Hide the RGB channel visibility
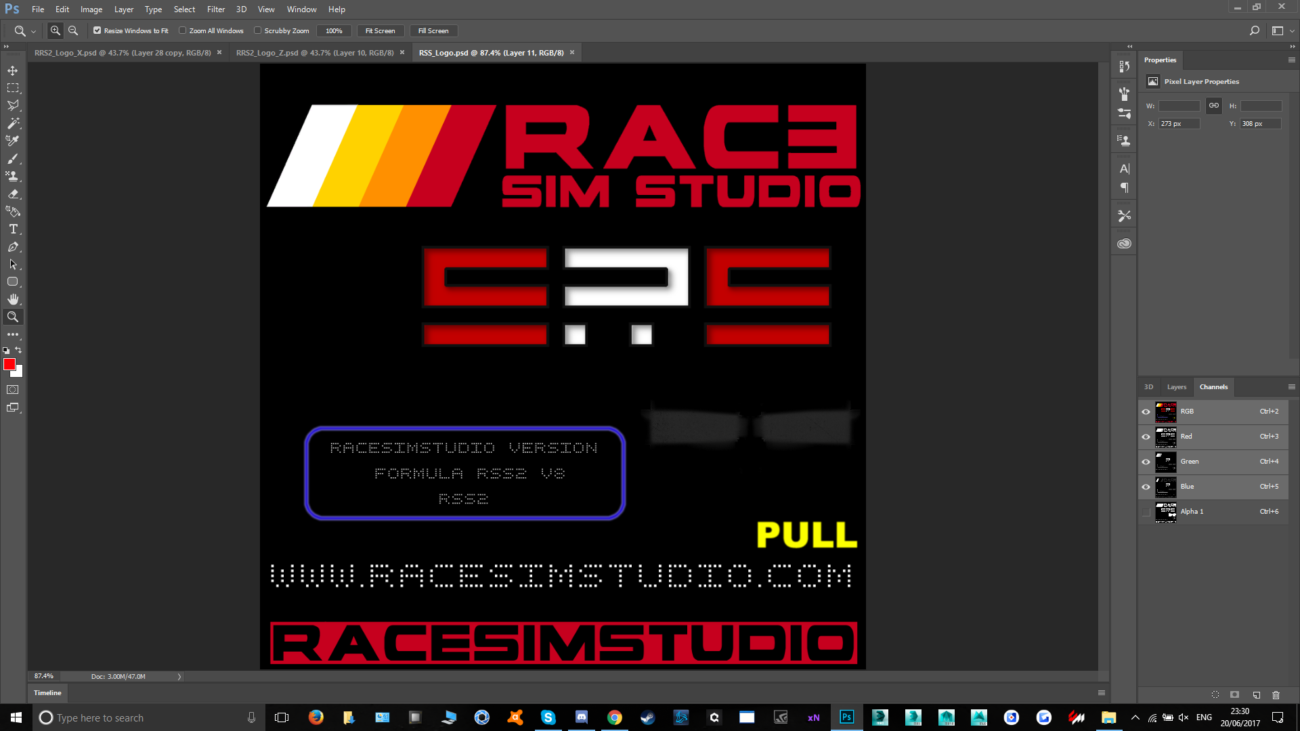This screenshot has height=731, width=1300. (1146, 412)
